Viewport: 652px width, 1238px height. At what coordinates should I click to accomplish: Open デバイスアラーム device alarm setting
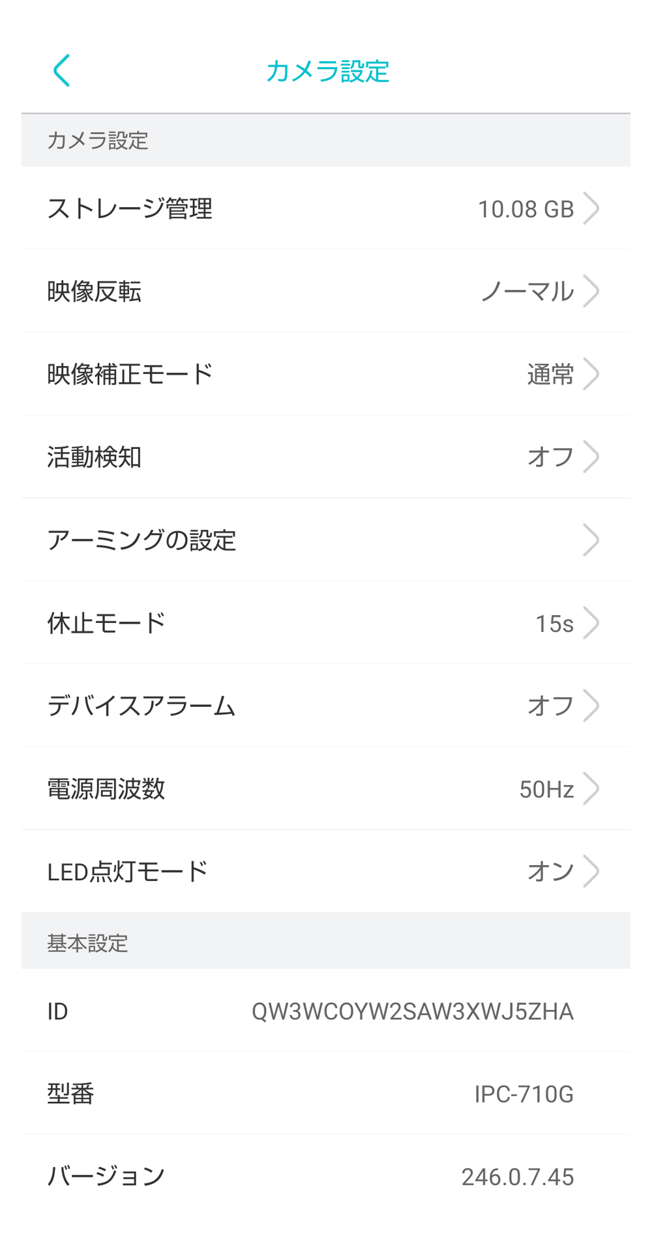(141, 706)
